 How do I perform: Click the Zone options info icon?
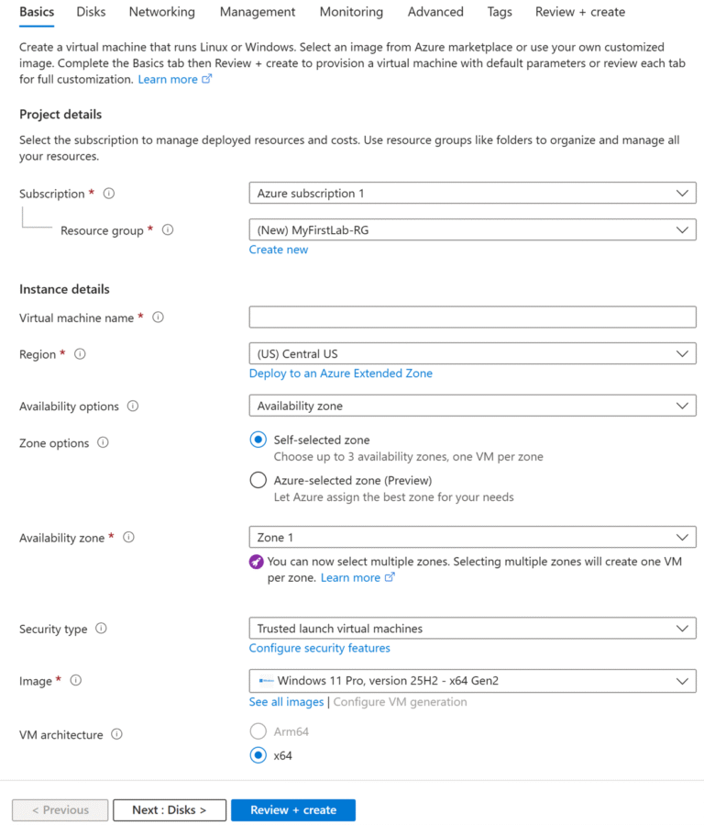[103, 442]
